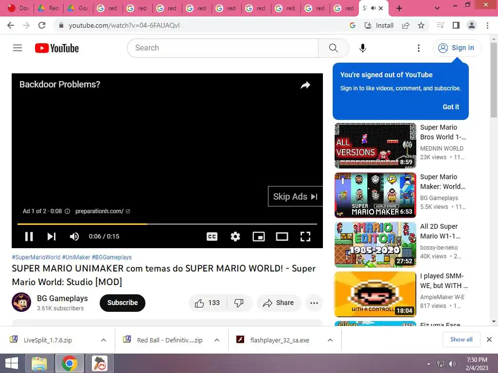Switch to theater mode
Viewport: 498px width, 373px height.
(x=282, y=237)
